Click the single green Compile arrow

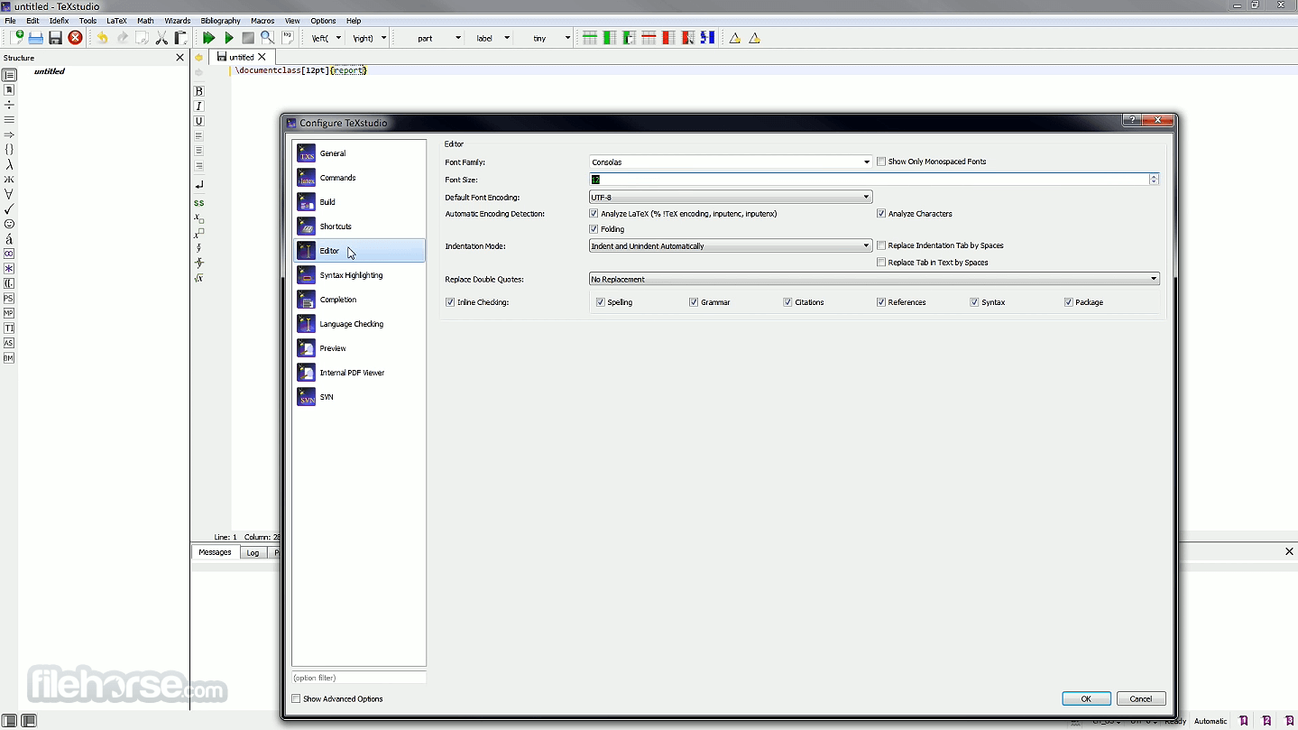pyautogui.click(x=228, y=38)
